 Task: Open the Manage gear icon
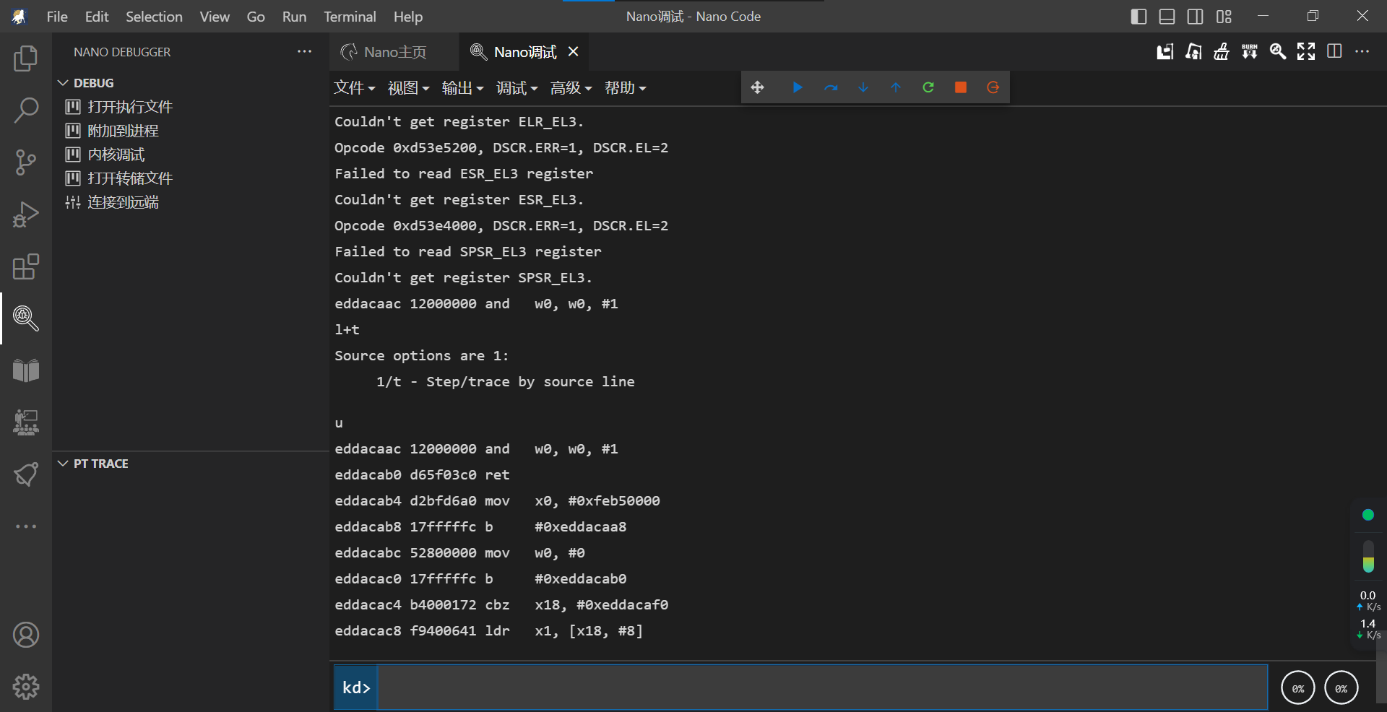[26, 687]
